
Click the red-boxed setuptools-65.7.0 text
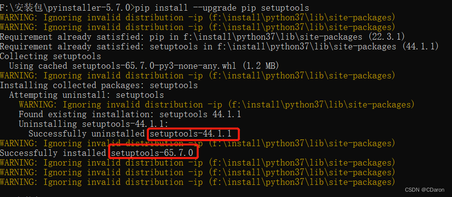152,153
